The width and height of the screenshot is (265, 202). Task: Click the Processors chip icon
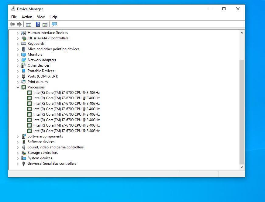(x=24, y=87)
